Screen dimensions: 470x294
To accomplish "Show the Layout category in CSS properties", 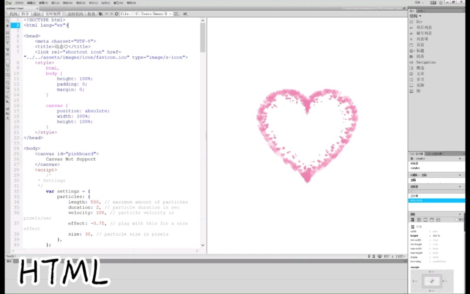I will click(x=413, y=220).
